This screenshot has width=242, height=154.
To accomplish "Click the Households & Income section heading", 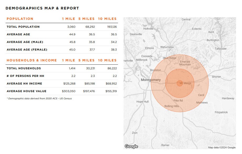I will click(32, 60).
